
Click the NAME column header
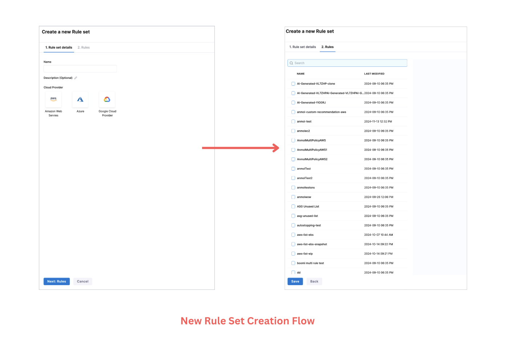coord(301,74)
